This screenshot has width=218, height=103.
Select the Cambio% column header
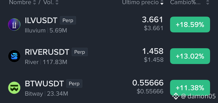(x=185, y=2)
